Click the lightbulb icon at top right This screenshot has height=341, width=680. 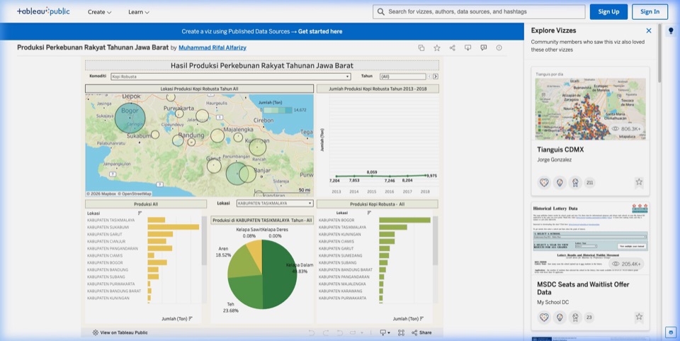[671, 30]
